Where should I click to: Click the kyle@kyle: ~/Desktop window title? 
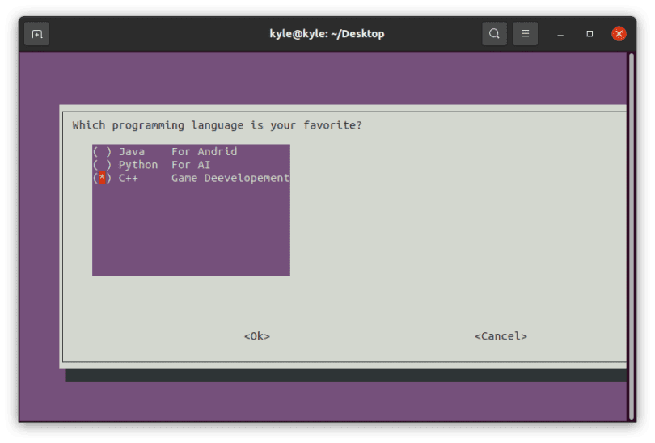coord(327,34)
